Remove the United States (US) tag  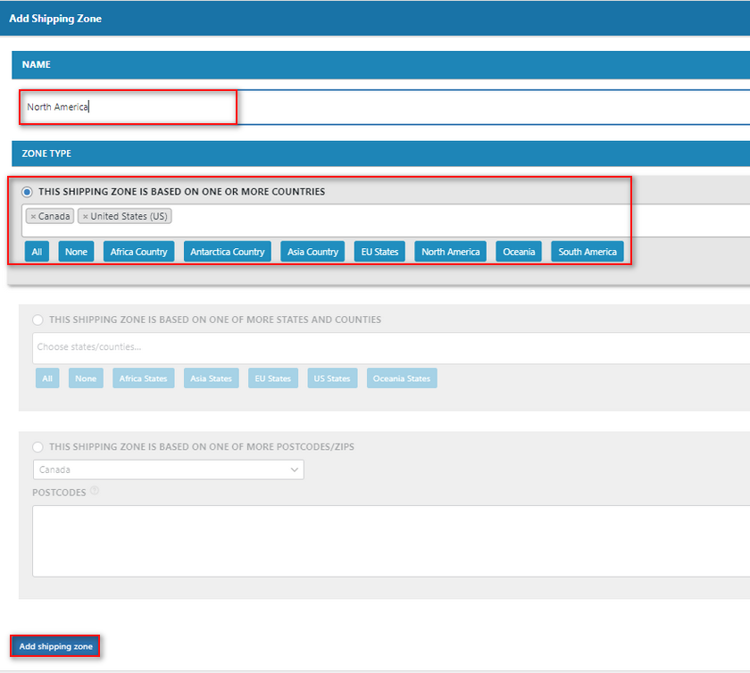pyautogui.click(x=85, y=217)
